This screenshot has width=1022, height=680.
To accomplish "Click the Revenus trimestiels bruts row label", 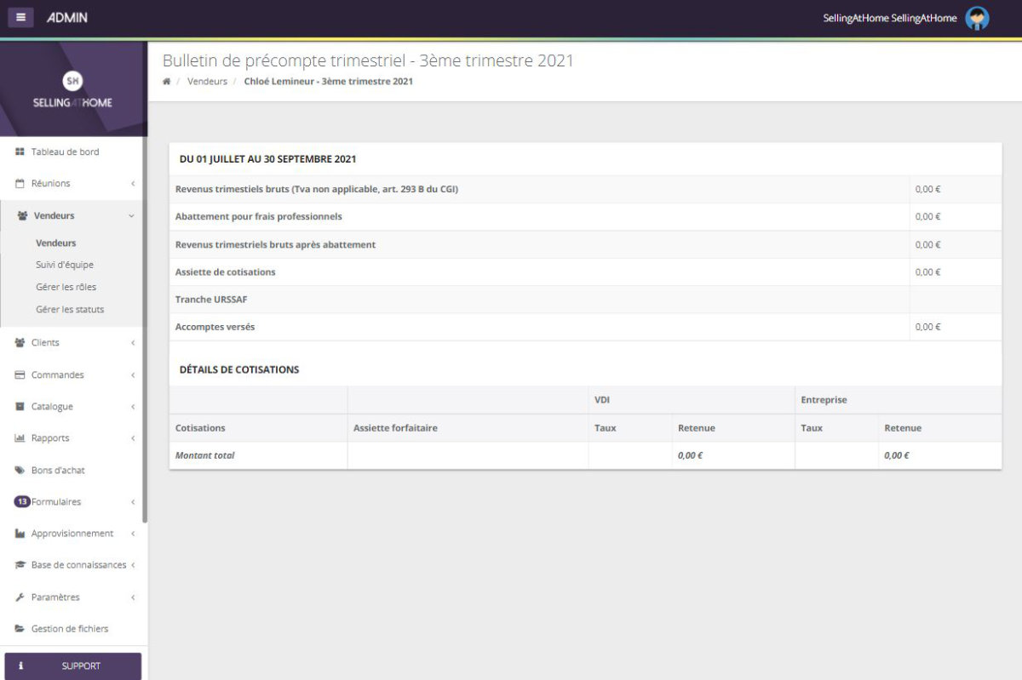I will coord(317,189).
